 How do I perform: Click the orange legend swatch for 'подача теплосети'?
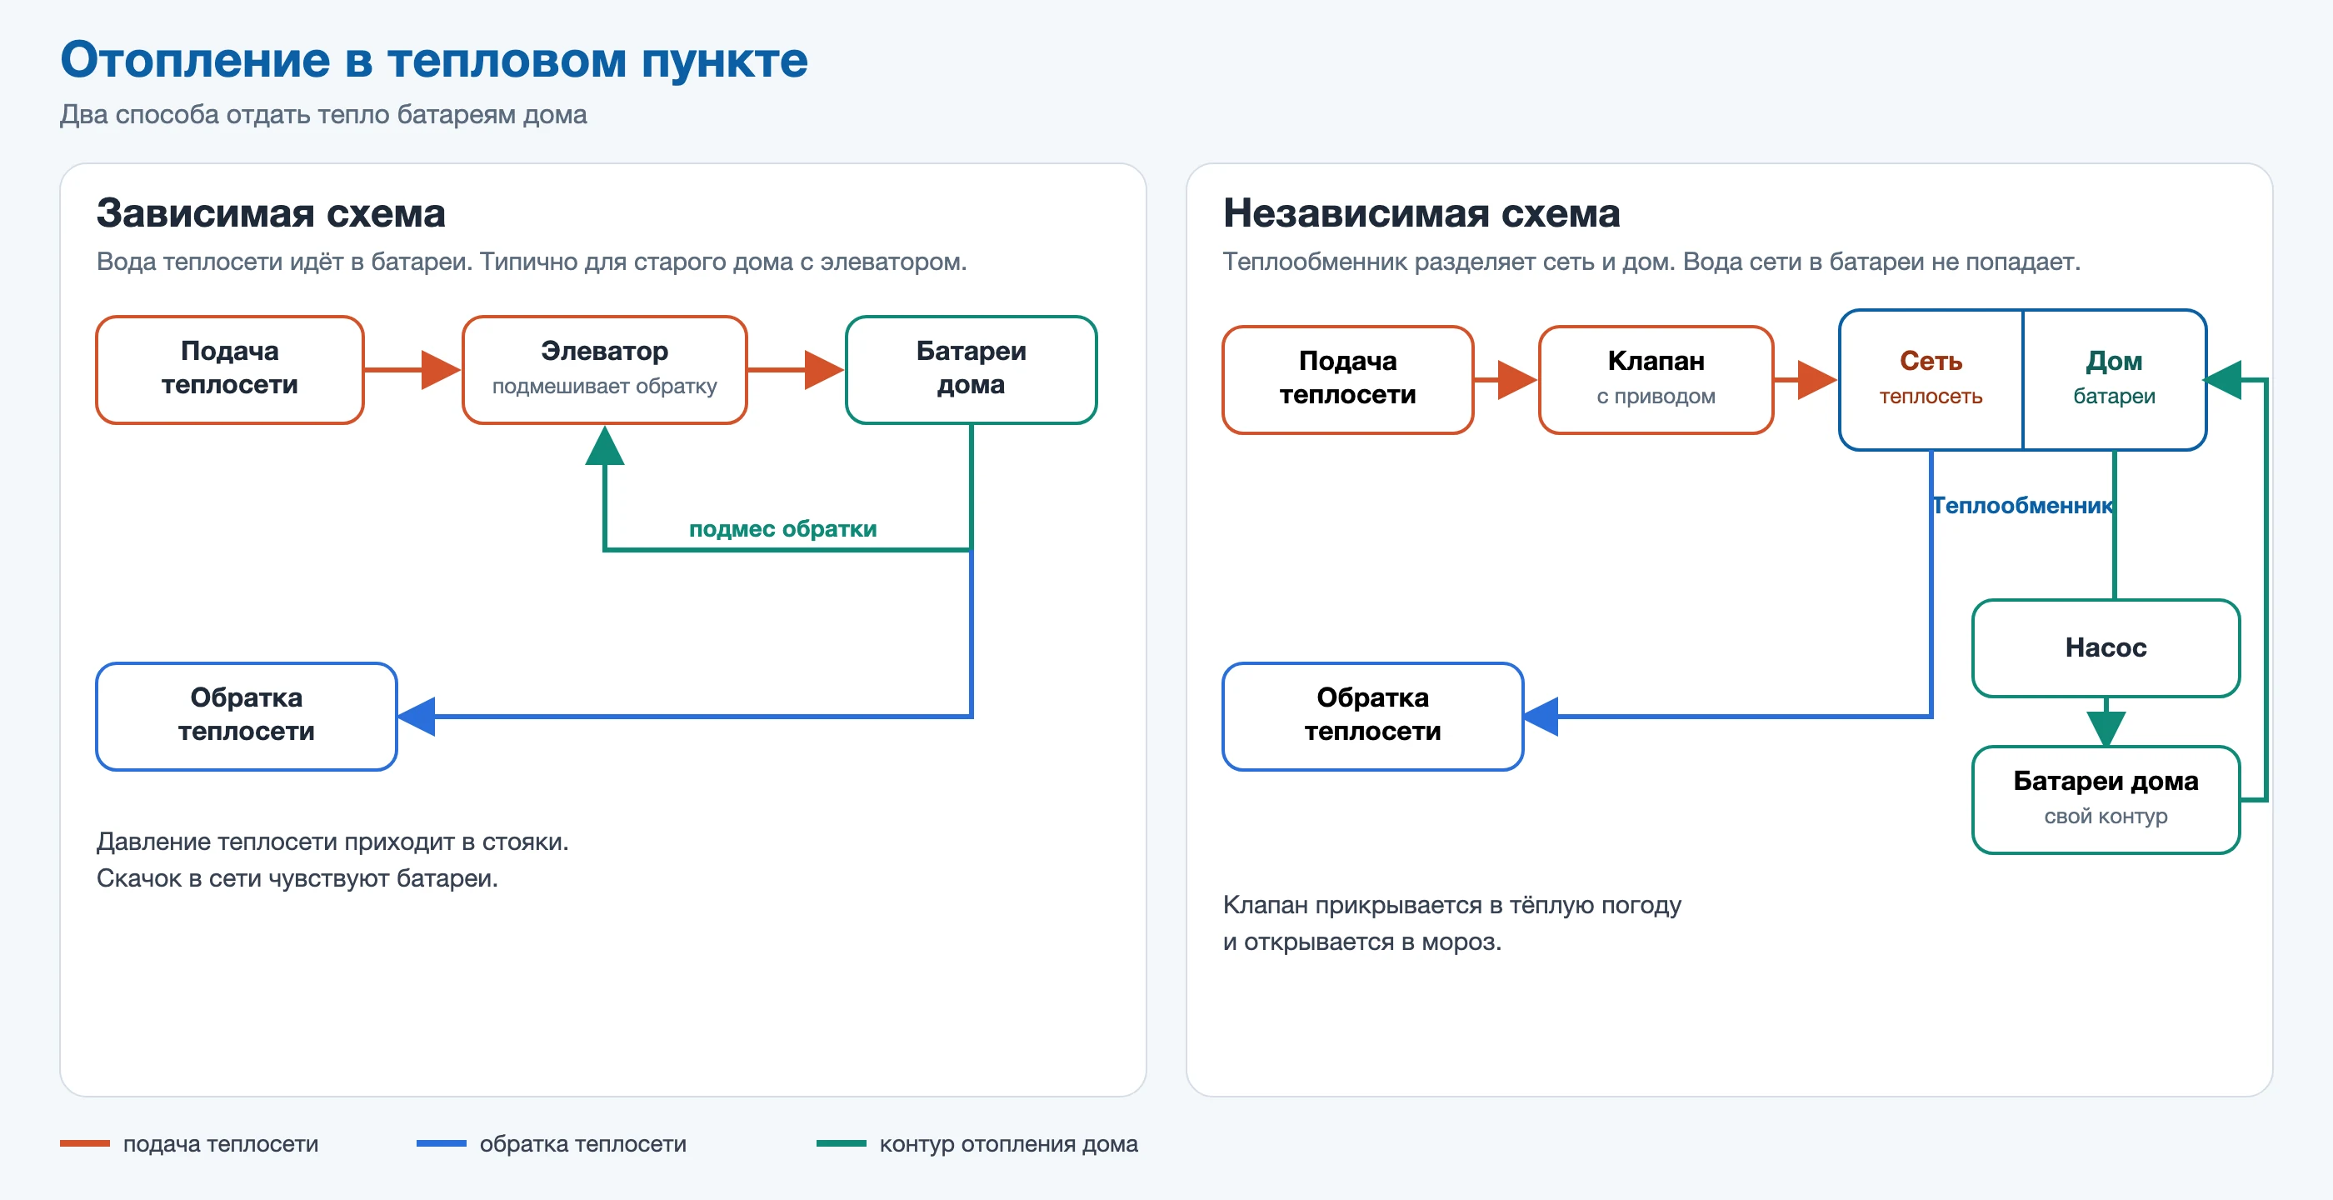pyautogui.click(x=84, y=1144)
